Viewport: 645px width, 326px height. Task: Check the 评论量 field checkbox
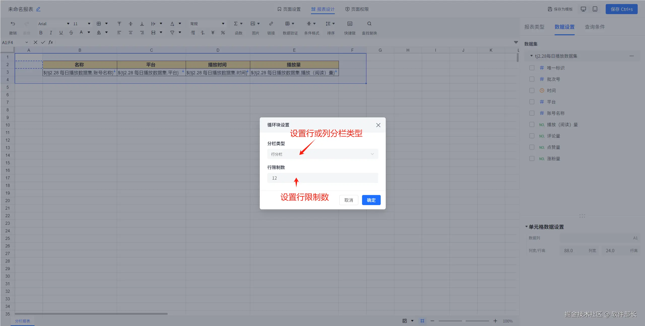tap(532, 136)
